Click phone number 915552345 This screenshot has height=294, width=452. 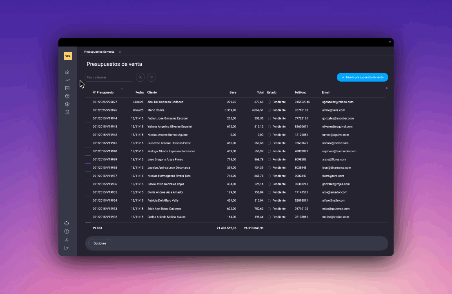(302, 102)
